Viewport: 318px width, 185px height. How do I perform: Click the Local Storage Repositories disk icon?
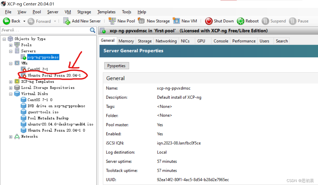(17, 87)
